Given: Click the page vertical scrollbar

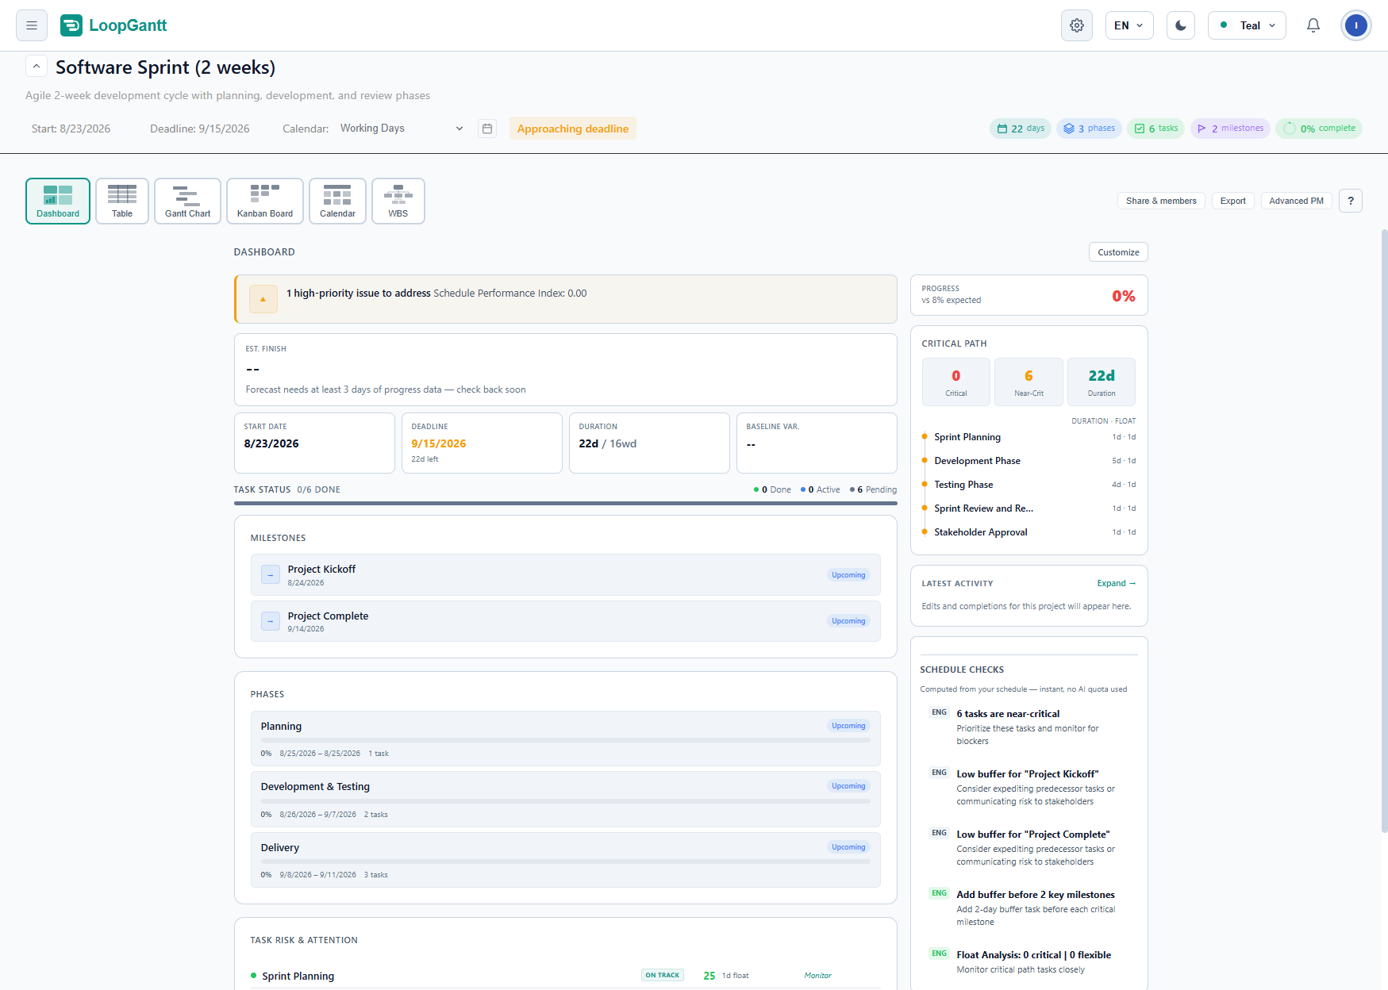Looking at the screenshot, I should pos(1384,531).
